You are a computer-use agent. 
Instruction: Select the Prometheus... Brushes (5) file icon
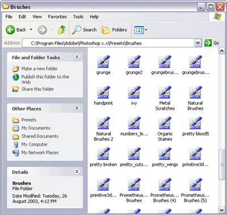(x=195, y=184)
